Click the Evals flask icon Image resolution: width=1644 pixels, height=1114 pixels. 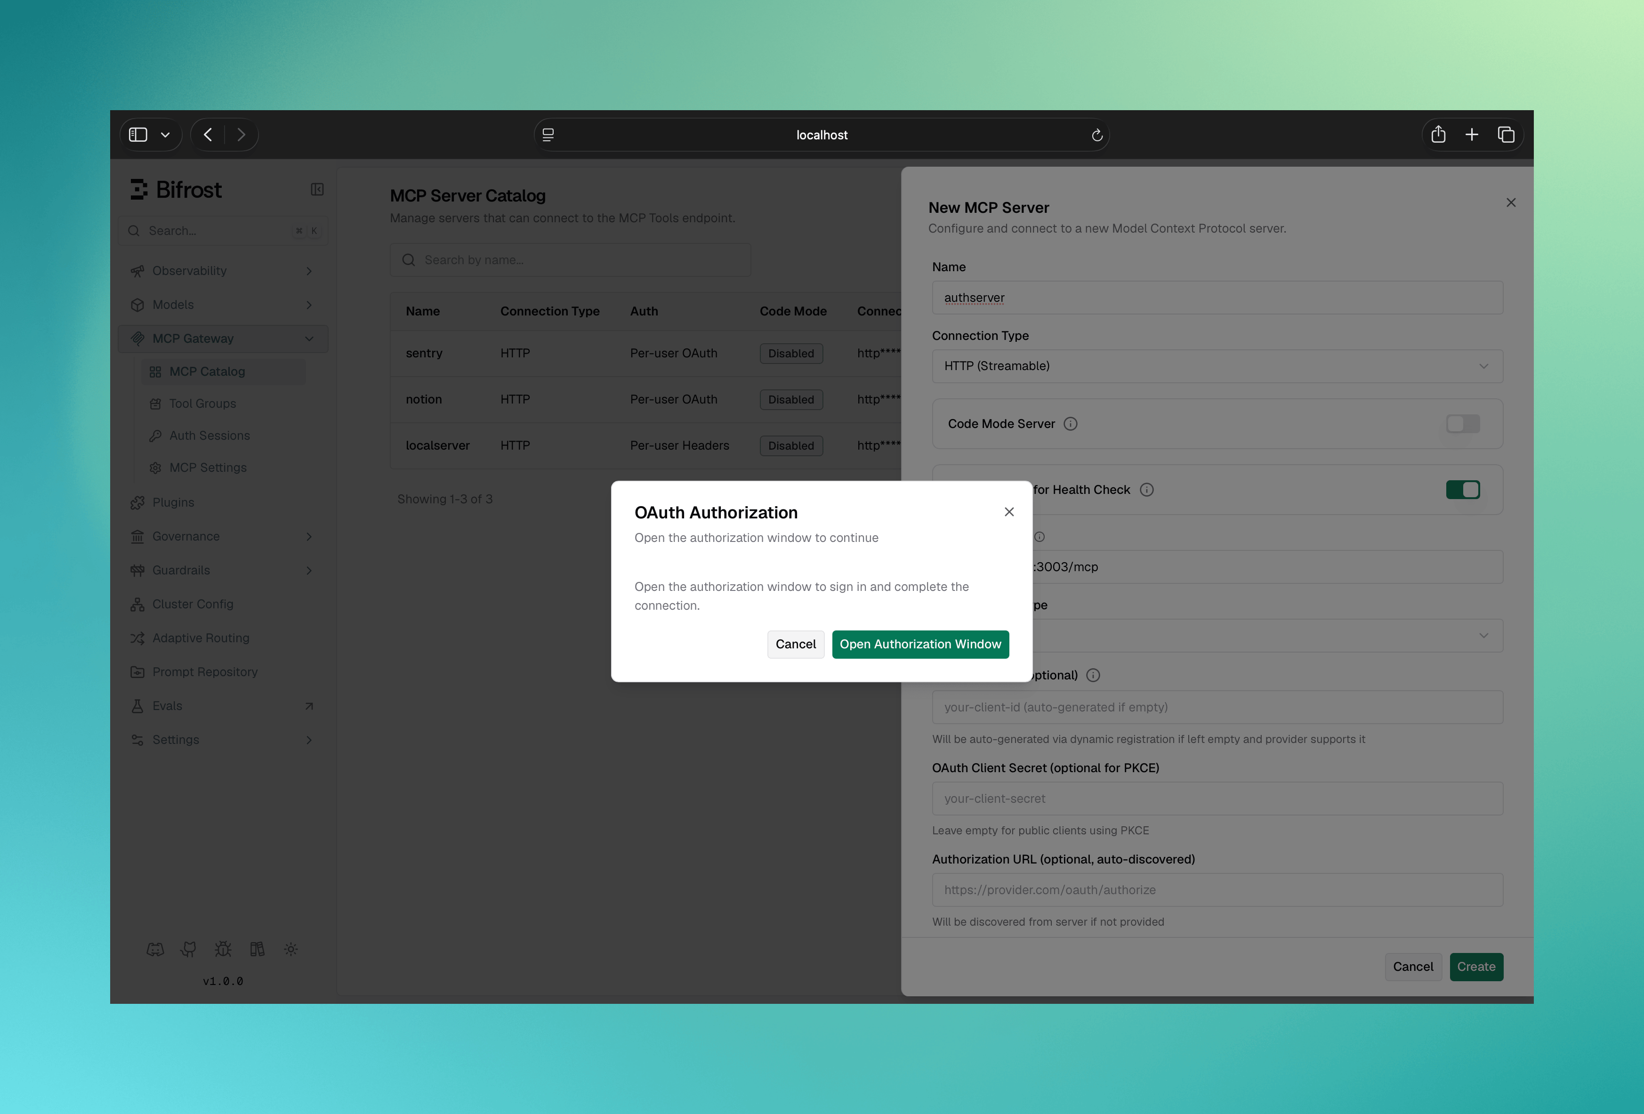pos(137,706)
